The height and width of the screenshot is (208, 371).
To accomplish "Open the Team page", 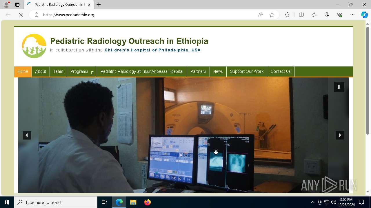I will coord(58,71).
